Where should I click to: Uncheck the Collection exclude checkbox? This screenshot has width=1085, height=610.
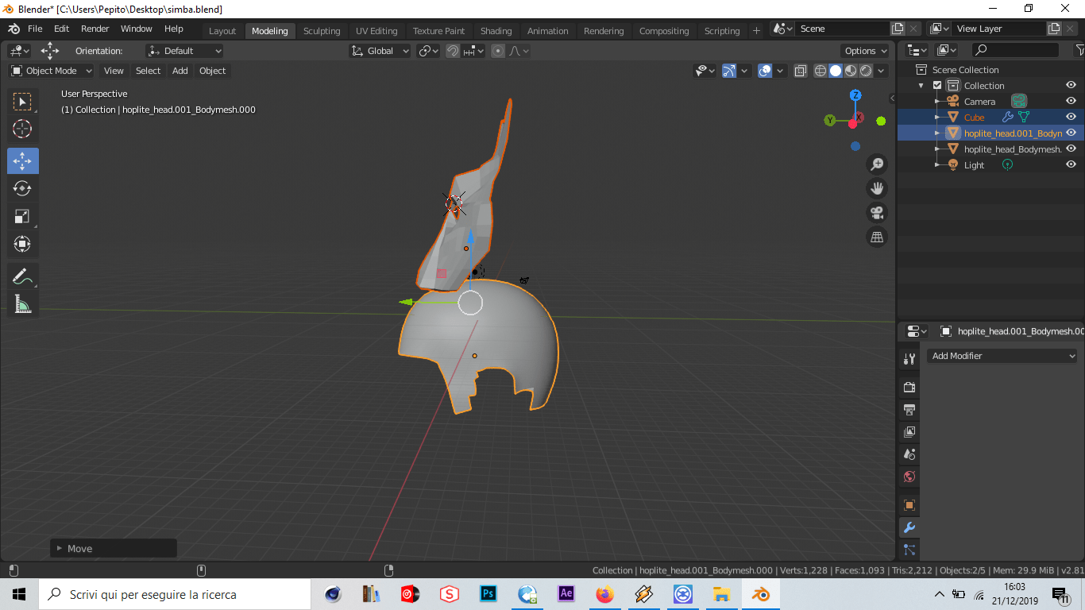click(937, 85)
